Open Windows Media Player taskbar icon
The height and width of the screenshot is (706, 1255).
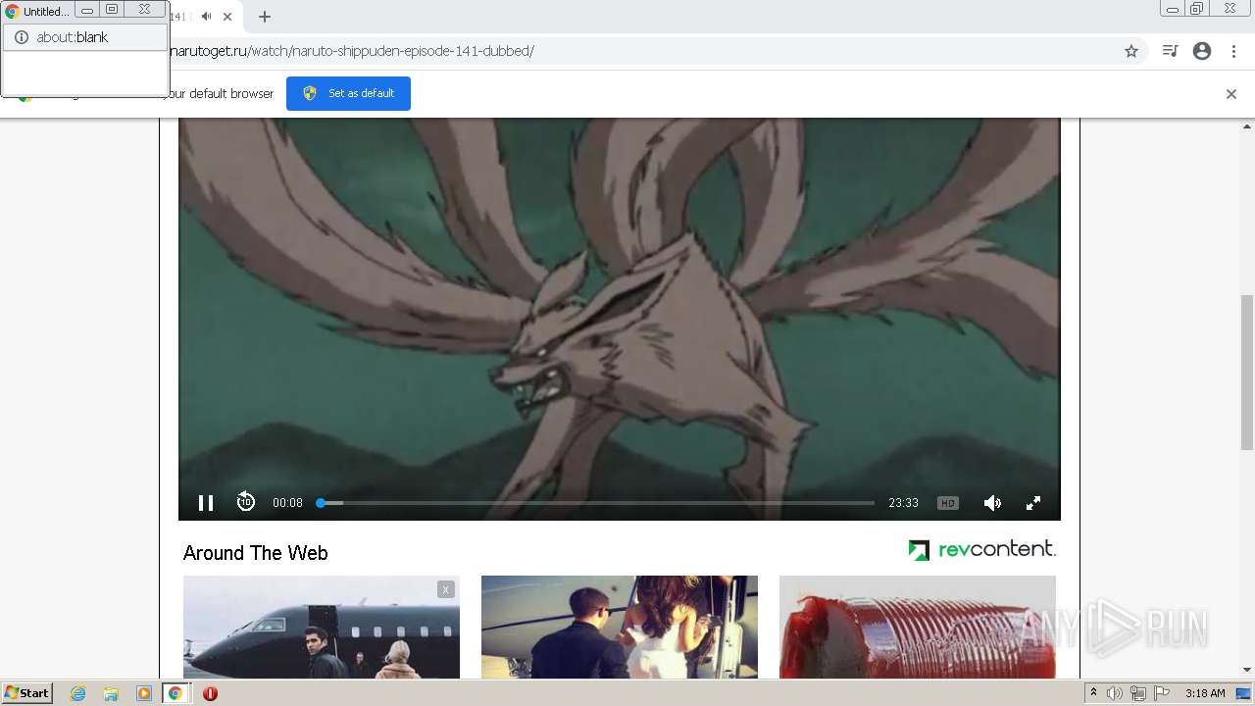click(143, 693)
